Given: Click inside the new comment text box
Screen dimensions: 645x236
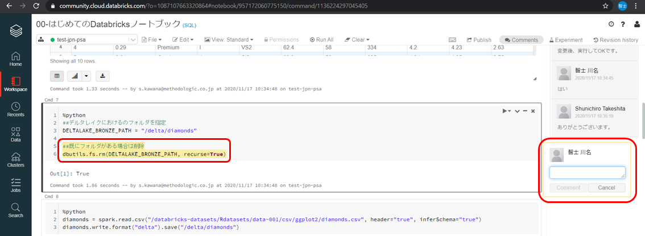Looking at the screenshot, I should (x=587, y=173).
